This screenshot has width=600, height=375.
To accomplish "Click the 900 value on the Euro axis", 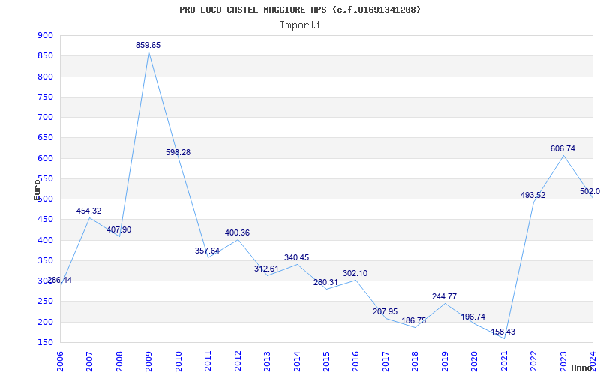I will (45, 35).
